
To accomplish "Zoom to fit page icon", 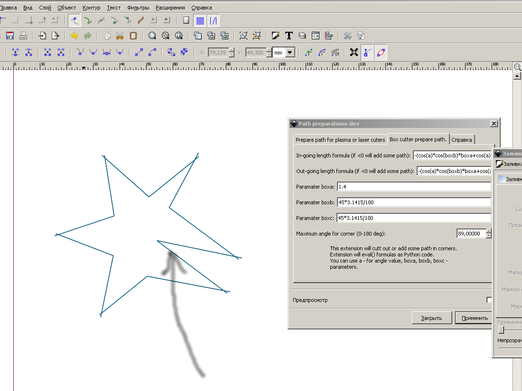I will [179, 36].
